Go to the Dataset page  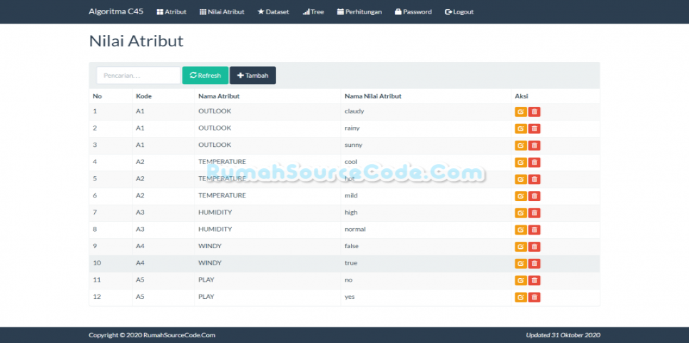[x=273, y=12]
